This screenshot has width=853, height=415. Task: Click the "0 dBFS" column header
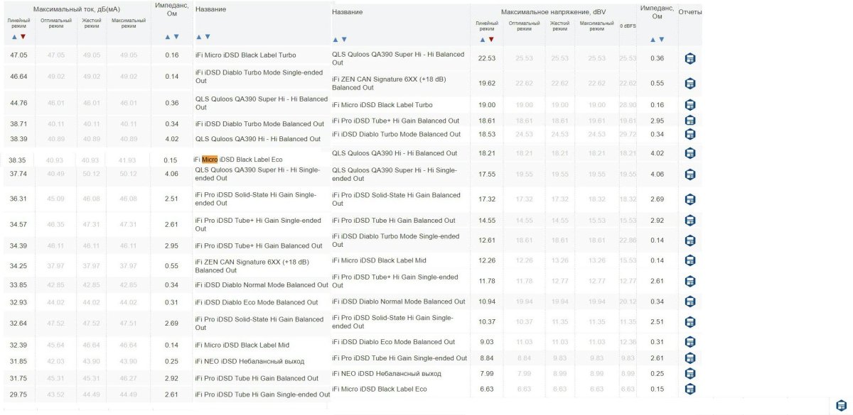[x=628, y=26]
